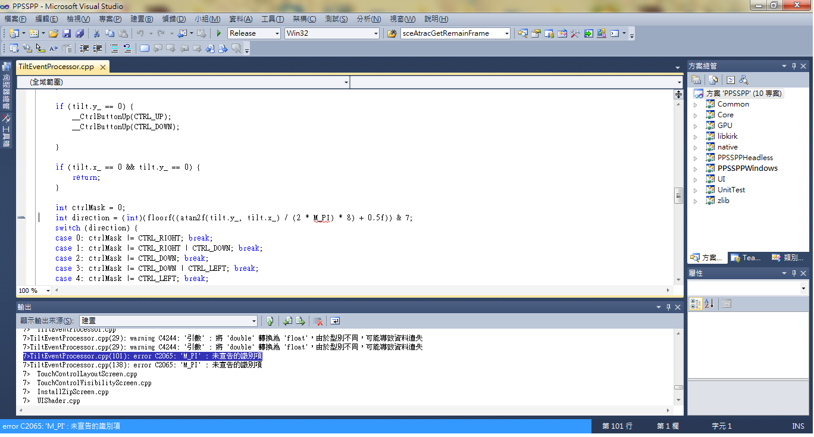Viewport: 814px width, 437px height.
Task: Toggle auto-hide pin on the Output panel
Action: pyautogui.click(x=668, y=307)
